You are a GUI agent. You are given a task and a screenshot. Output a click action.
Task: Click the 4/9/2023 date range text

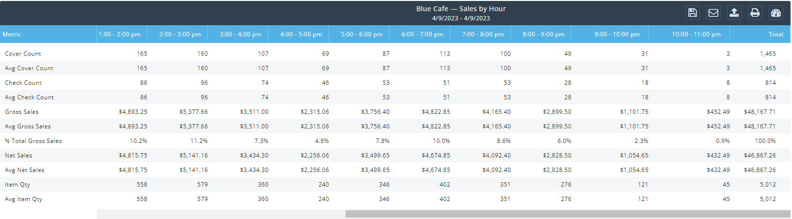[x=460, y=18]
